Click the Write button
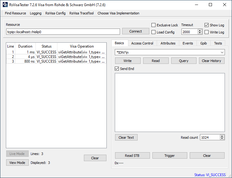The height and width of the screenshot is (178, 232). pyautogui.click(x=128, y=61)
